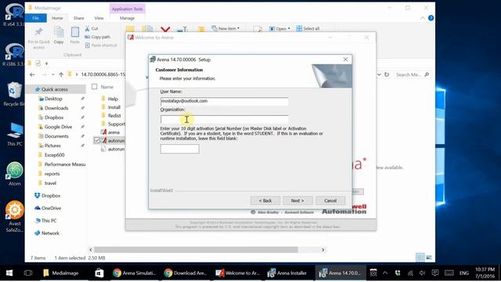This screenshot has width=501, height=282.
Task: Open Desktop in the navigation pane
Action: click(53, 99)
